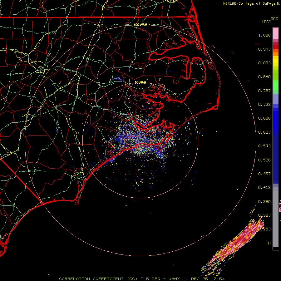This screenshot has height=281, width=281.
Task: Click the 0.840 scale value
Action: click(x=264, y=77)
